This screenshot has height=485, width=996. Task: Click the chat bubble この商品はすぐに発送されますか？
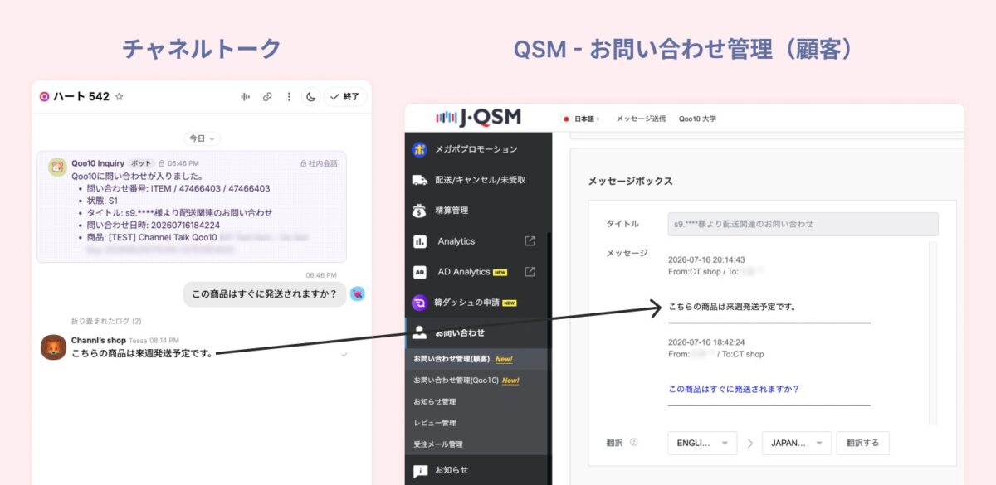tap(265, 293)
